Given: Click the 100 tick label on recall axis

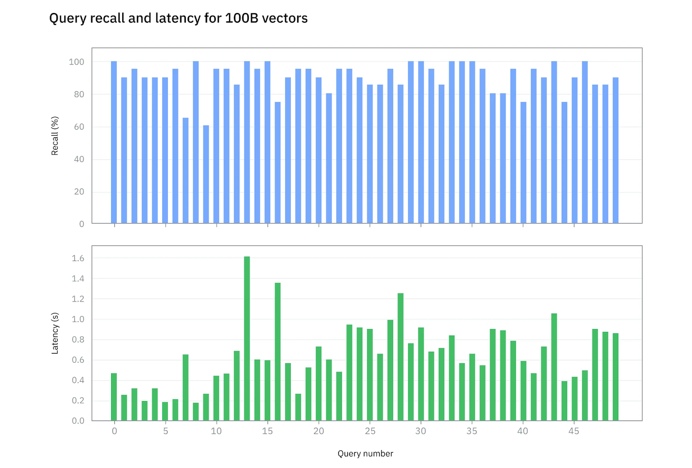Looking at the screenshot, I should [77, 61].
